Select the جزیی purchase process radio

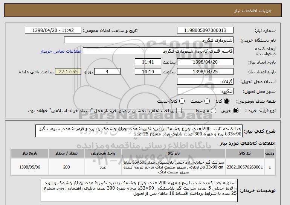tap(236, 111)
